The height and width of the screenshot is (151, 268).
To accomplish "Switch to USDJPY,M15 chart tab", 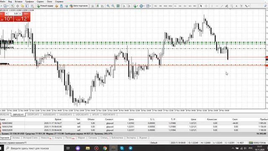I will click(x=33, y=115).
